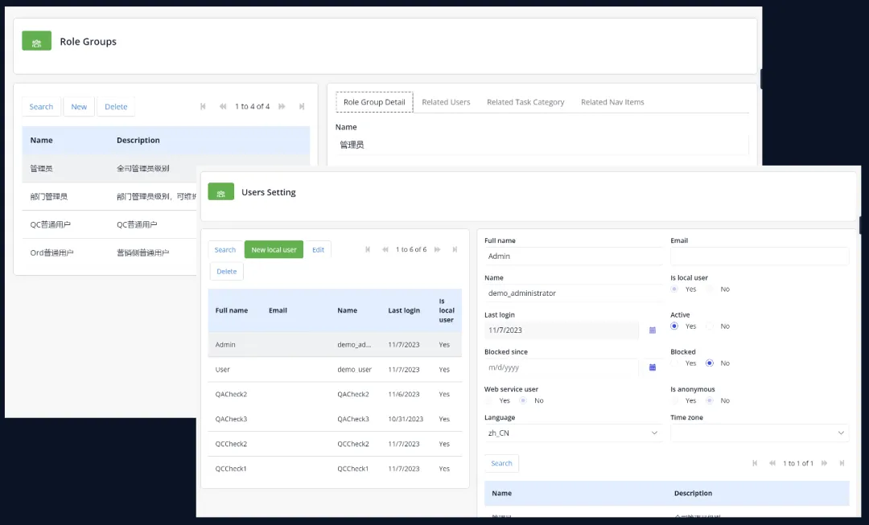
Task: Switch to Role Group Detail tab
Action: [374, 102]
